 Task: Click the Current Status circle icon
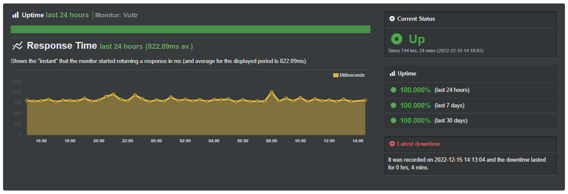392,19
